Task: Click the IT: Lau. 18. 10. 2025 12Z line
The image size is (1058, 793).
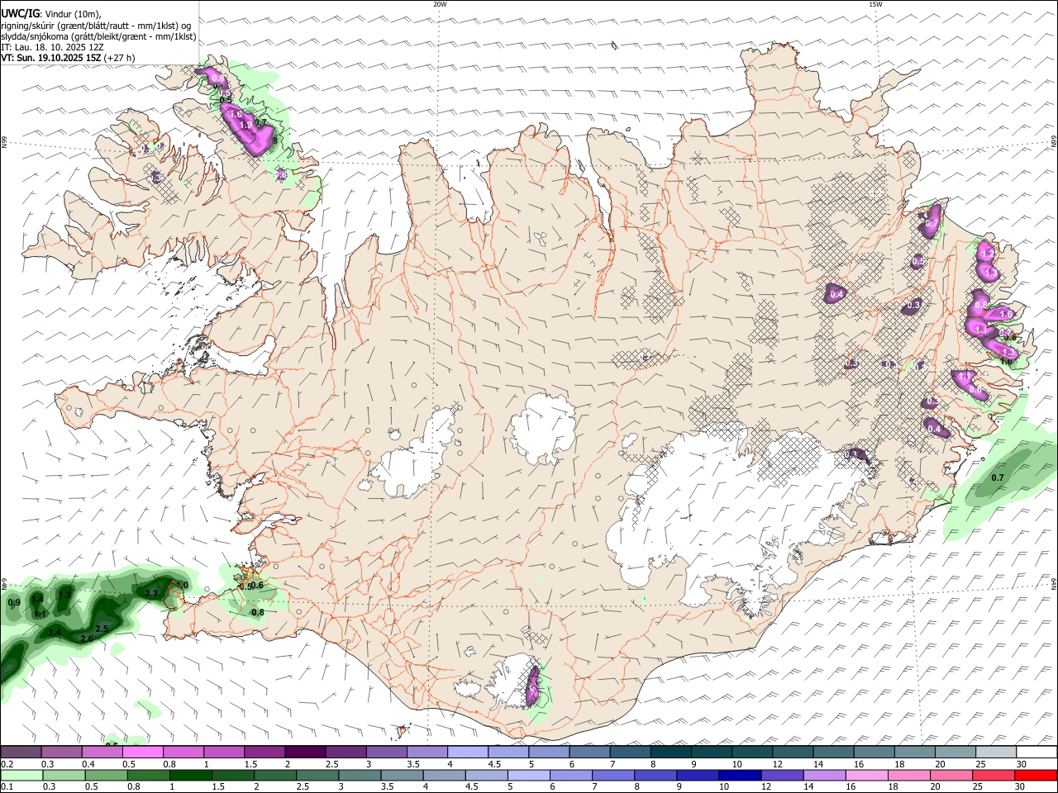Action: [x=52, y=47]
